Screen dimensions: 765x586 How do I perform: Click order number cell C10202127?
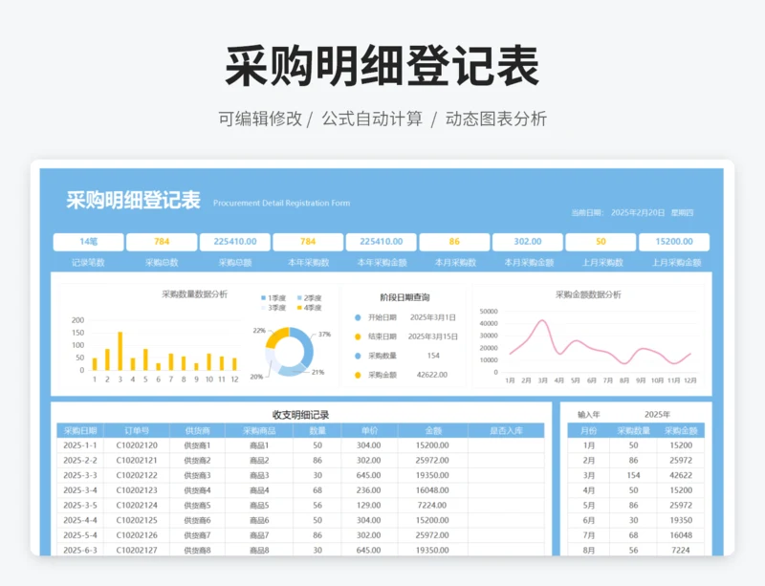[x=137, y=550]
